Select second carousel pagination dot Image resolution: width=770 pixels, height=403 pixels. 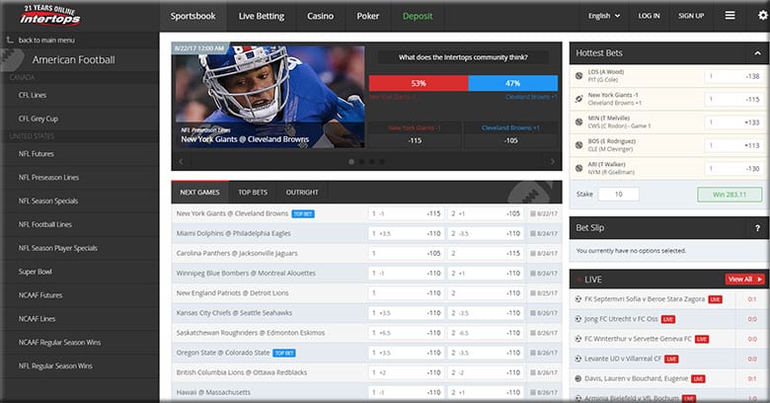click(x=361, y=161)
